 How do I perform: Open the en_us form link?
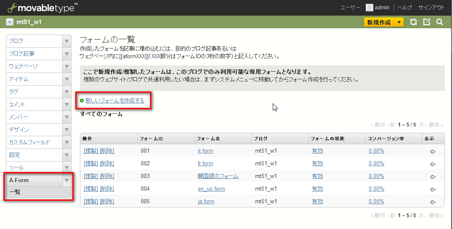point(211,189)
